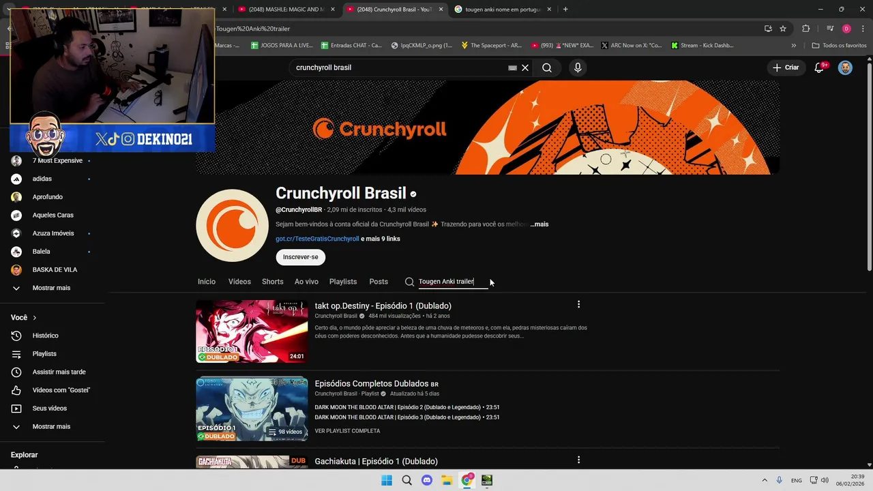Open the Playlists channel tab
This screenshot has height=491, width=873.
[343, 282]
